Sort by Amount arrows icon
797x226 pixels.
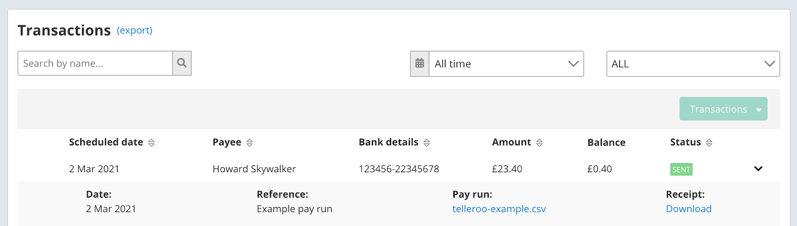(x=539, y=143)
